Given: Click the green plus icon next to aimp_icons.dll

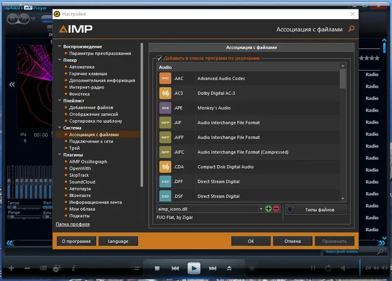Looking at the screenshot, I should click(268, 209).
